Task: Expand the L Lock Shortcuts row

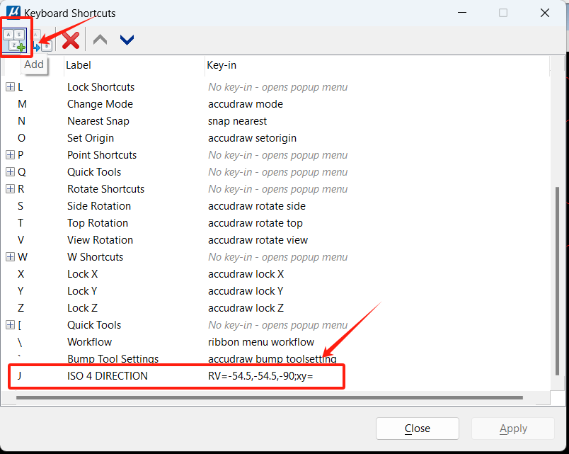Action: (10, 87)
